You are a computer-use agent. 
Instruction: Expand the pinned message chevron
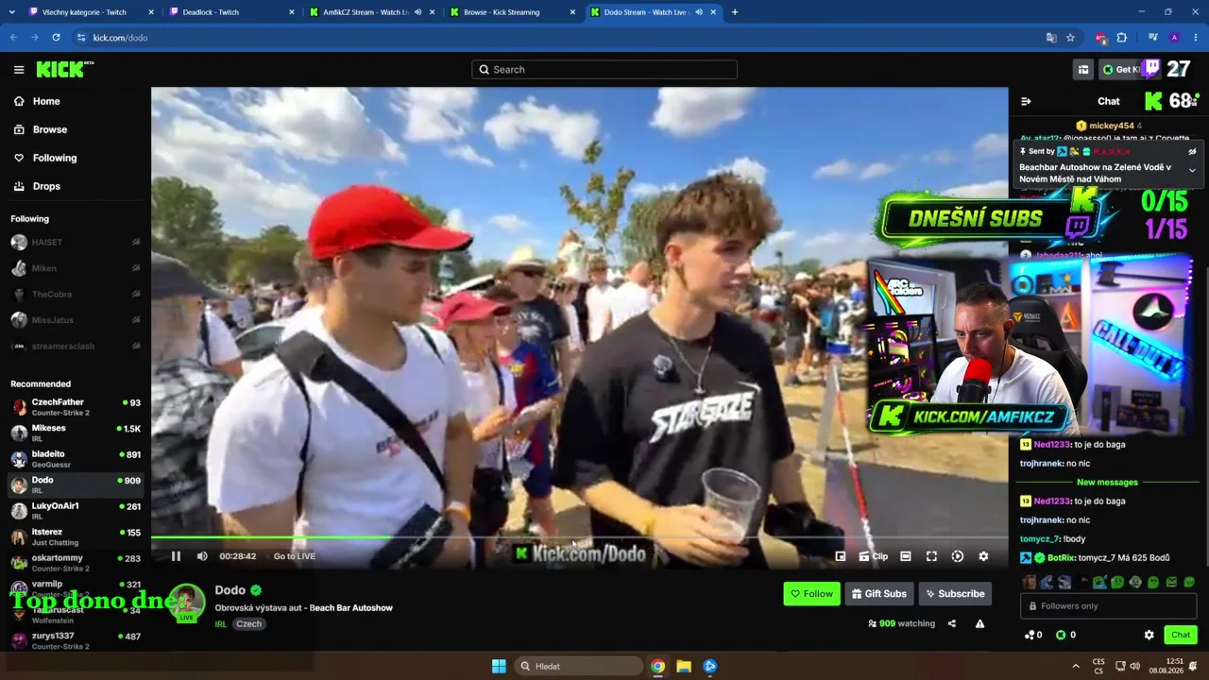[1192, 171]
